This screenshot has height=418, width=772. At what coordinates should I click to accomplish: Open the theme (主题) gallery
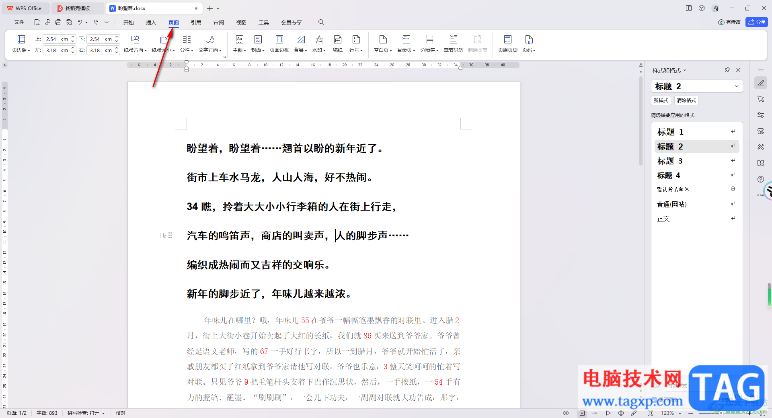pyautogui.click(x=239, y=44)
